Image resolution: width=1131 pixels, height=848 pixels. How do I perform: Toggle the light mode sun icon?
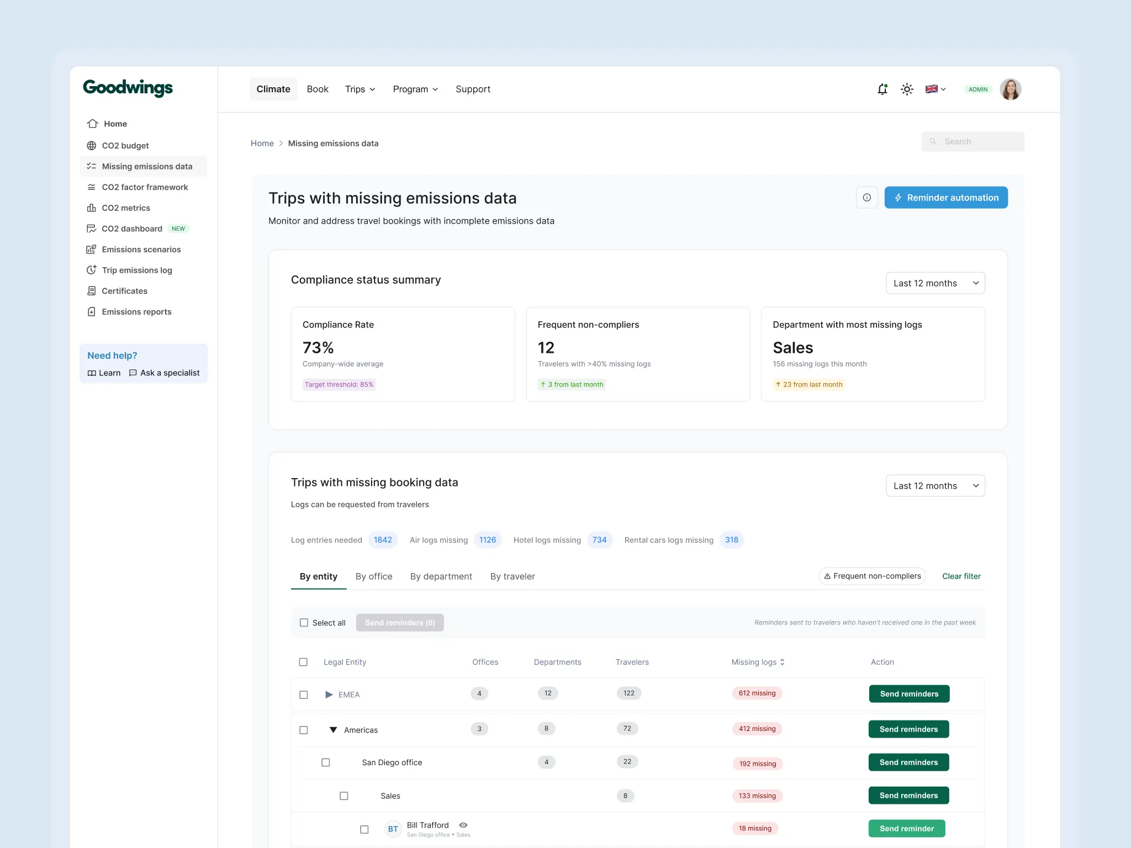(907, 89)
